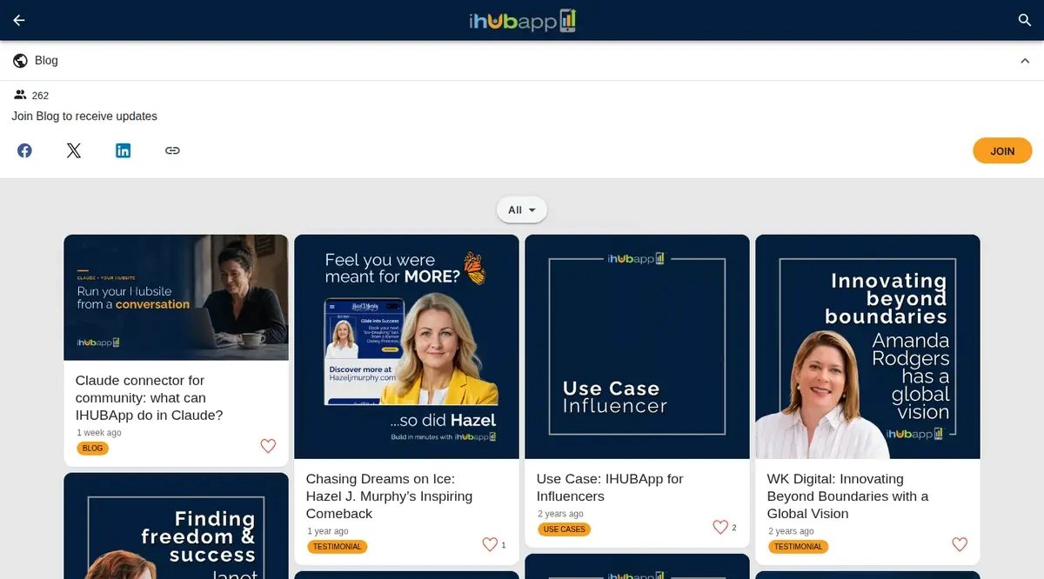Click the Join Blog to receive updates text

pos(84,116)
